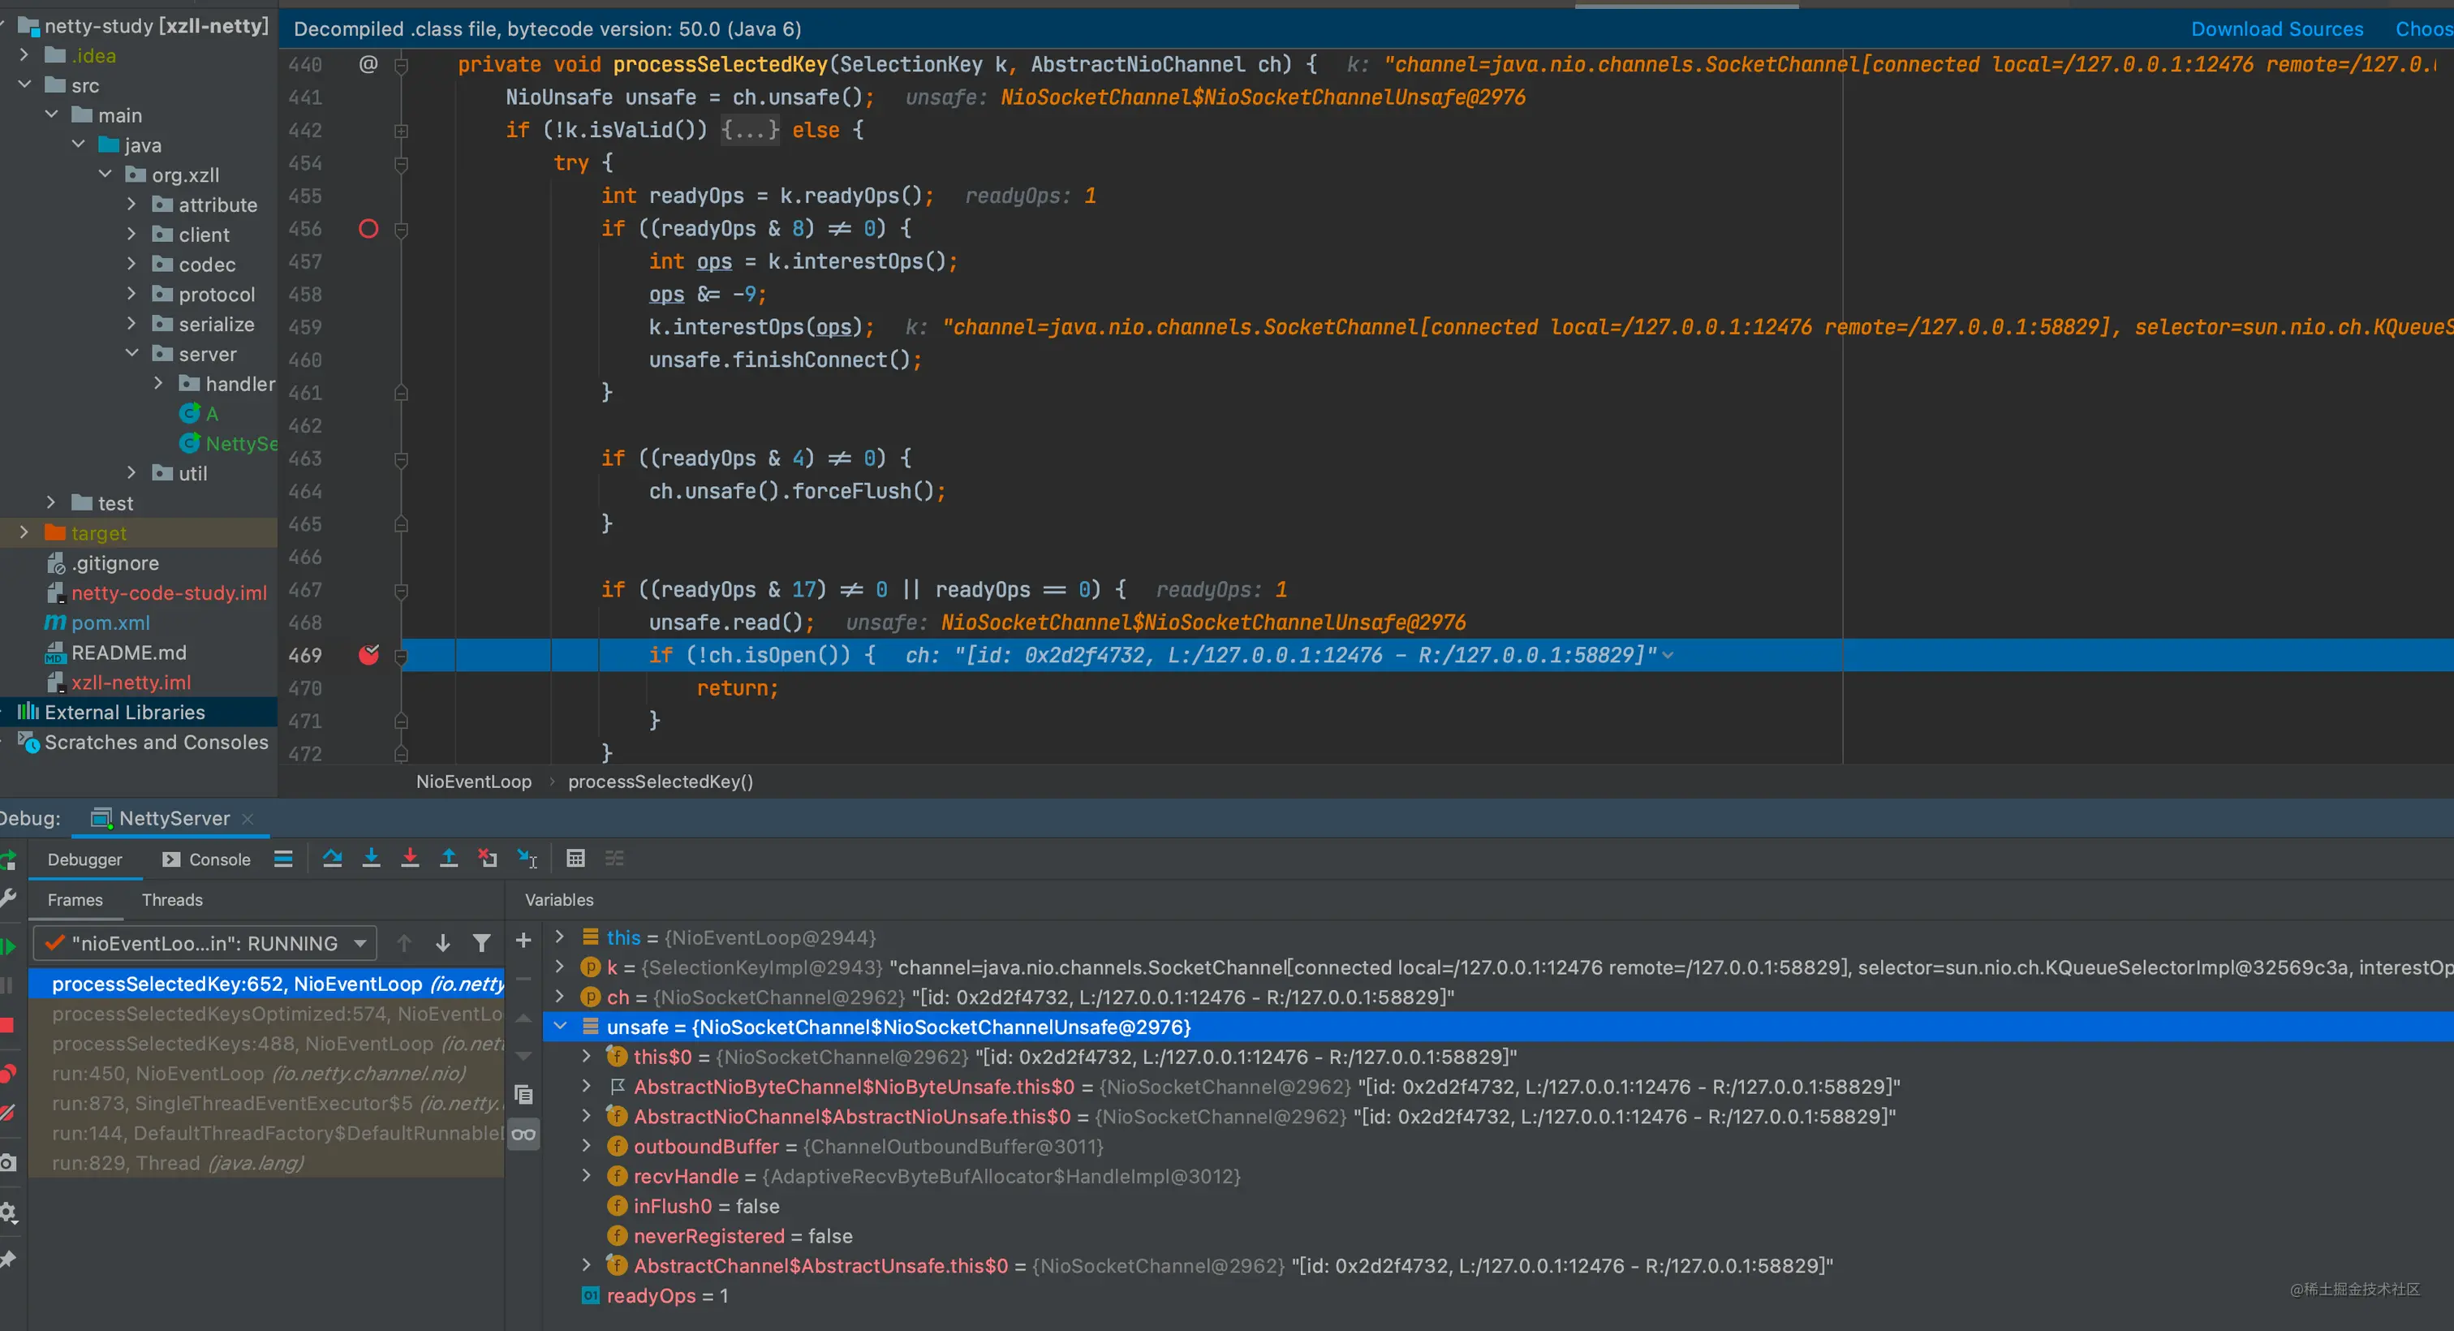Toggle the breakpoint on line 456
Viewport: 2454px width, 1331px height.
pos(368,229)
